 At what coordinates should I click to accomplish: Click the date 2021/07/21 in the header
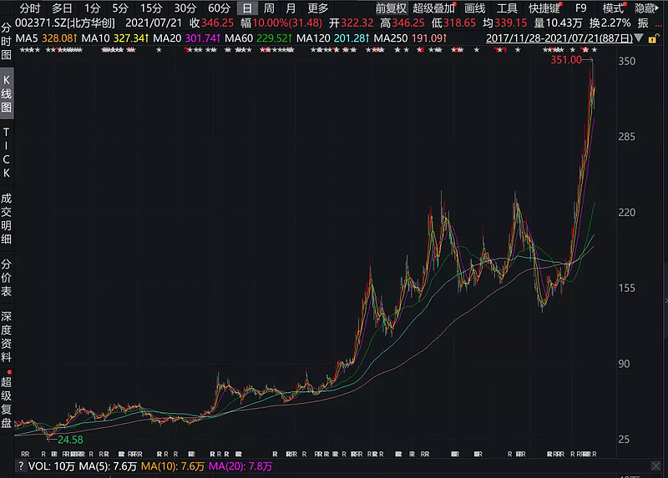click(x=154, y=23)
